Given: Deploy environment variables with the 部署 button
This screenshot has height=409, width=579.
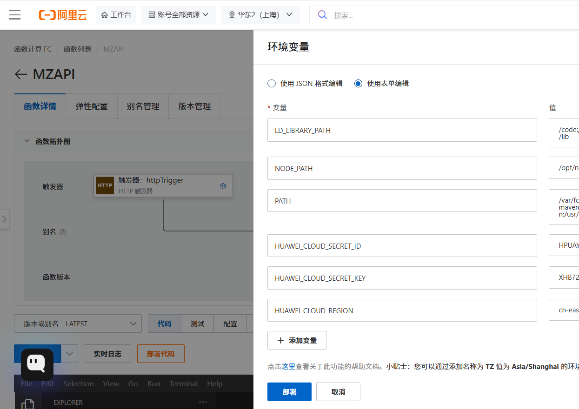Looking at the screenshot, I should (x=289, y=391).
